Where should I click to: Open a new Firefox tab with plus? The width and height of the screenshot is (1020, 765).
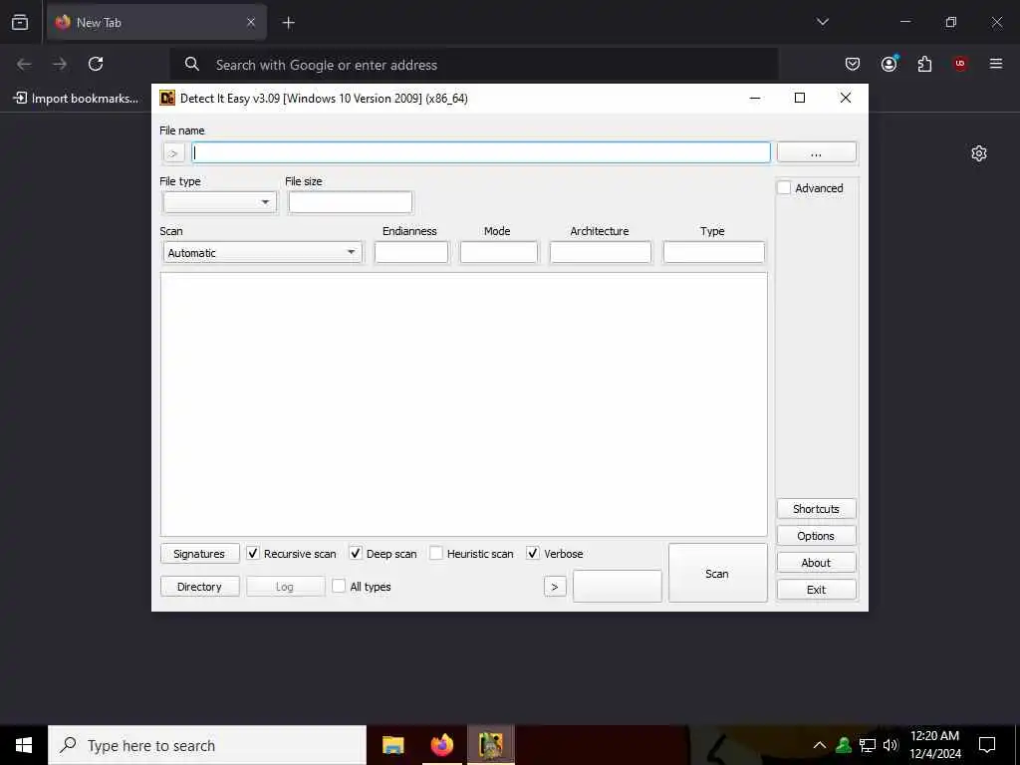pyautogui.click(x=288, y=23)
